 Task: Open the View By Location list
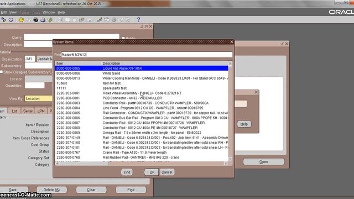click(x=38, y=98)
